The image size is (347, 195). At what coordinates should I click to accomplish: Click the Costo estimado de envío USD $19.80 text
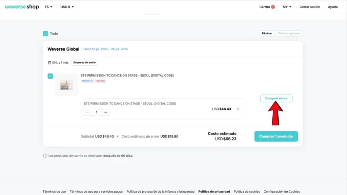click(x=150, y=136)
